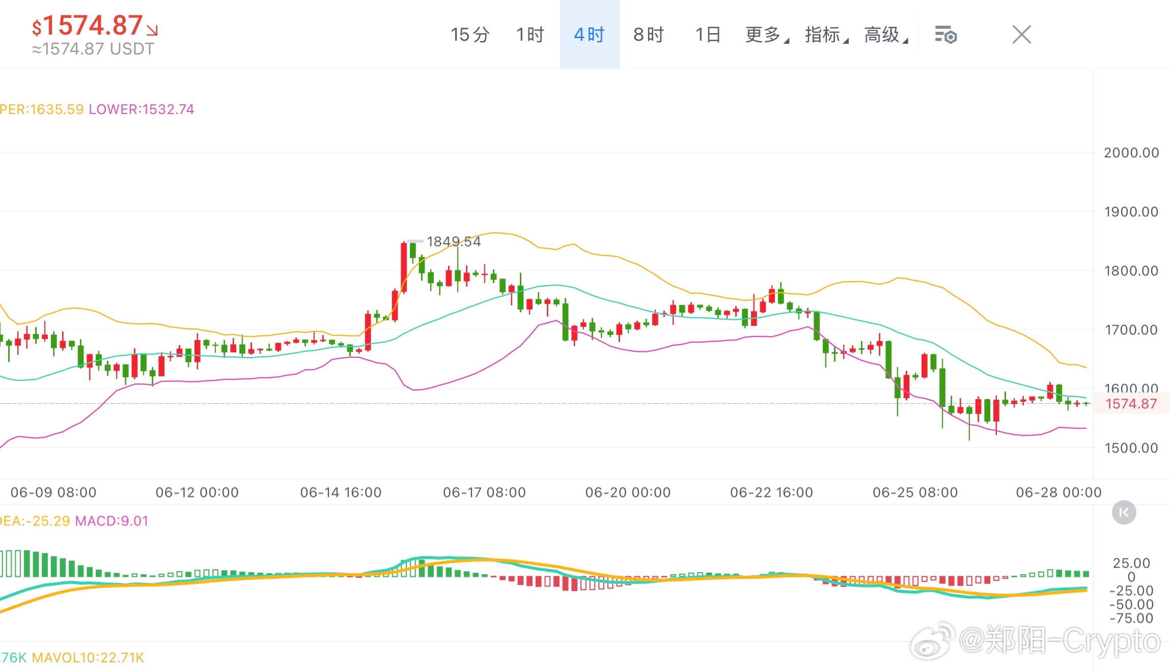Image resolution: width=1170 pixels, height=672 pixels.
Task: Click the LOWER:1532.74 Bollinger label
Action: 142,109
